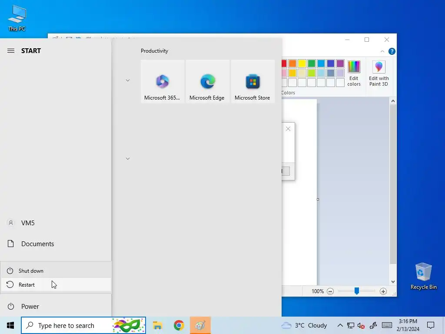Click the Productivity group header
Screen dimensions: 445x334
click(154, 51)
